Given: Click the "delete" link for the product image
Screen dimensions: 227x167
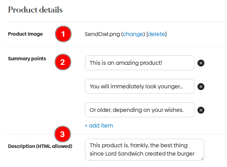Looking at the screenshot, I should [x=156, y=34].
